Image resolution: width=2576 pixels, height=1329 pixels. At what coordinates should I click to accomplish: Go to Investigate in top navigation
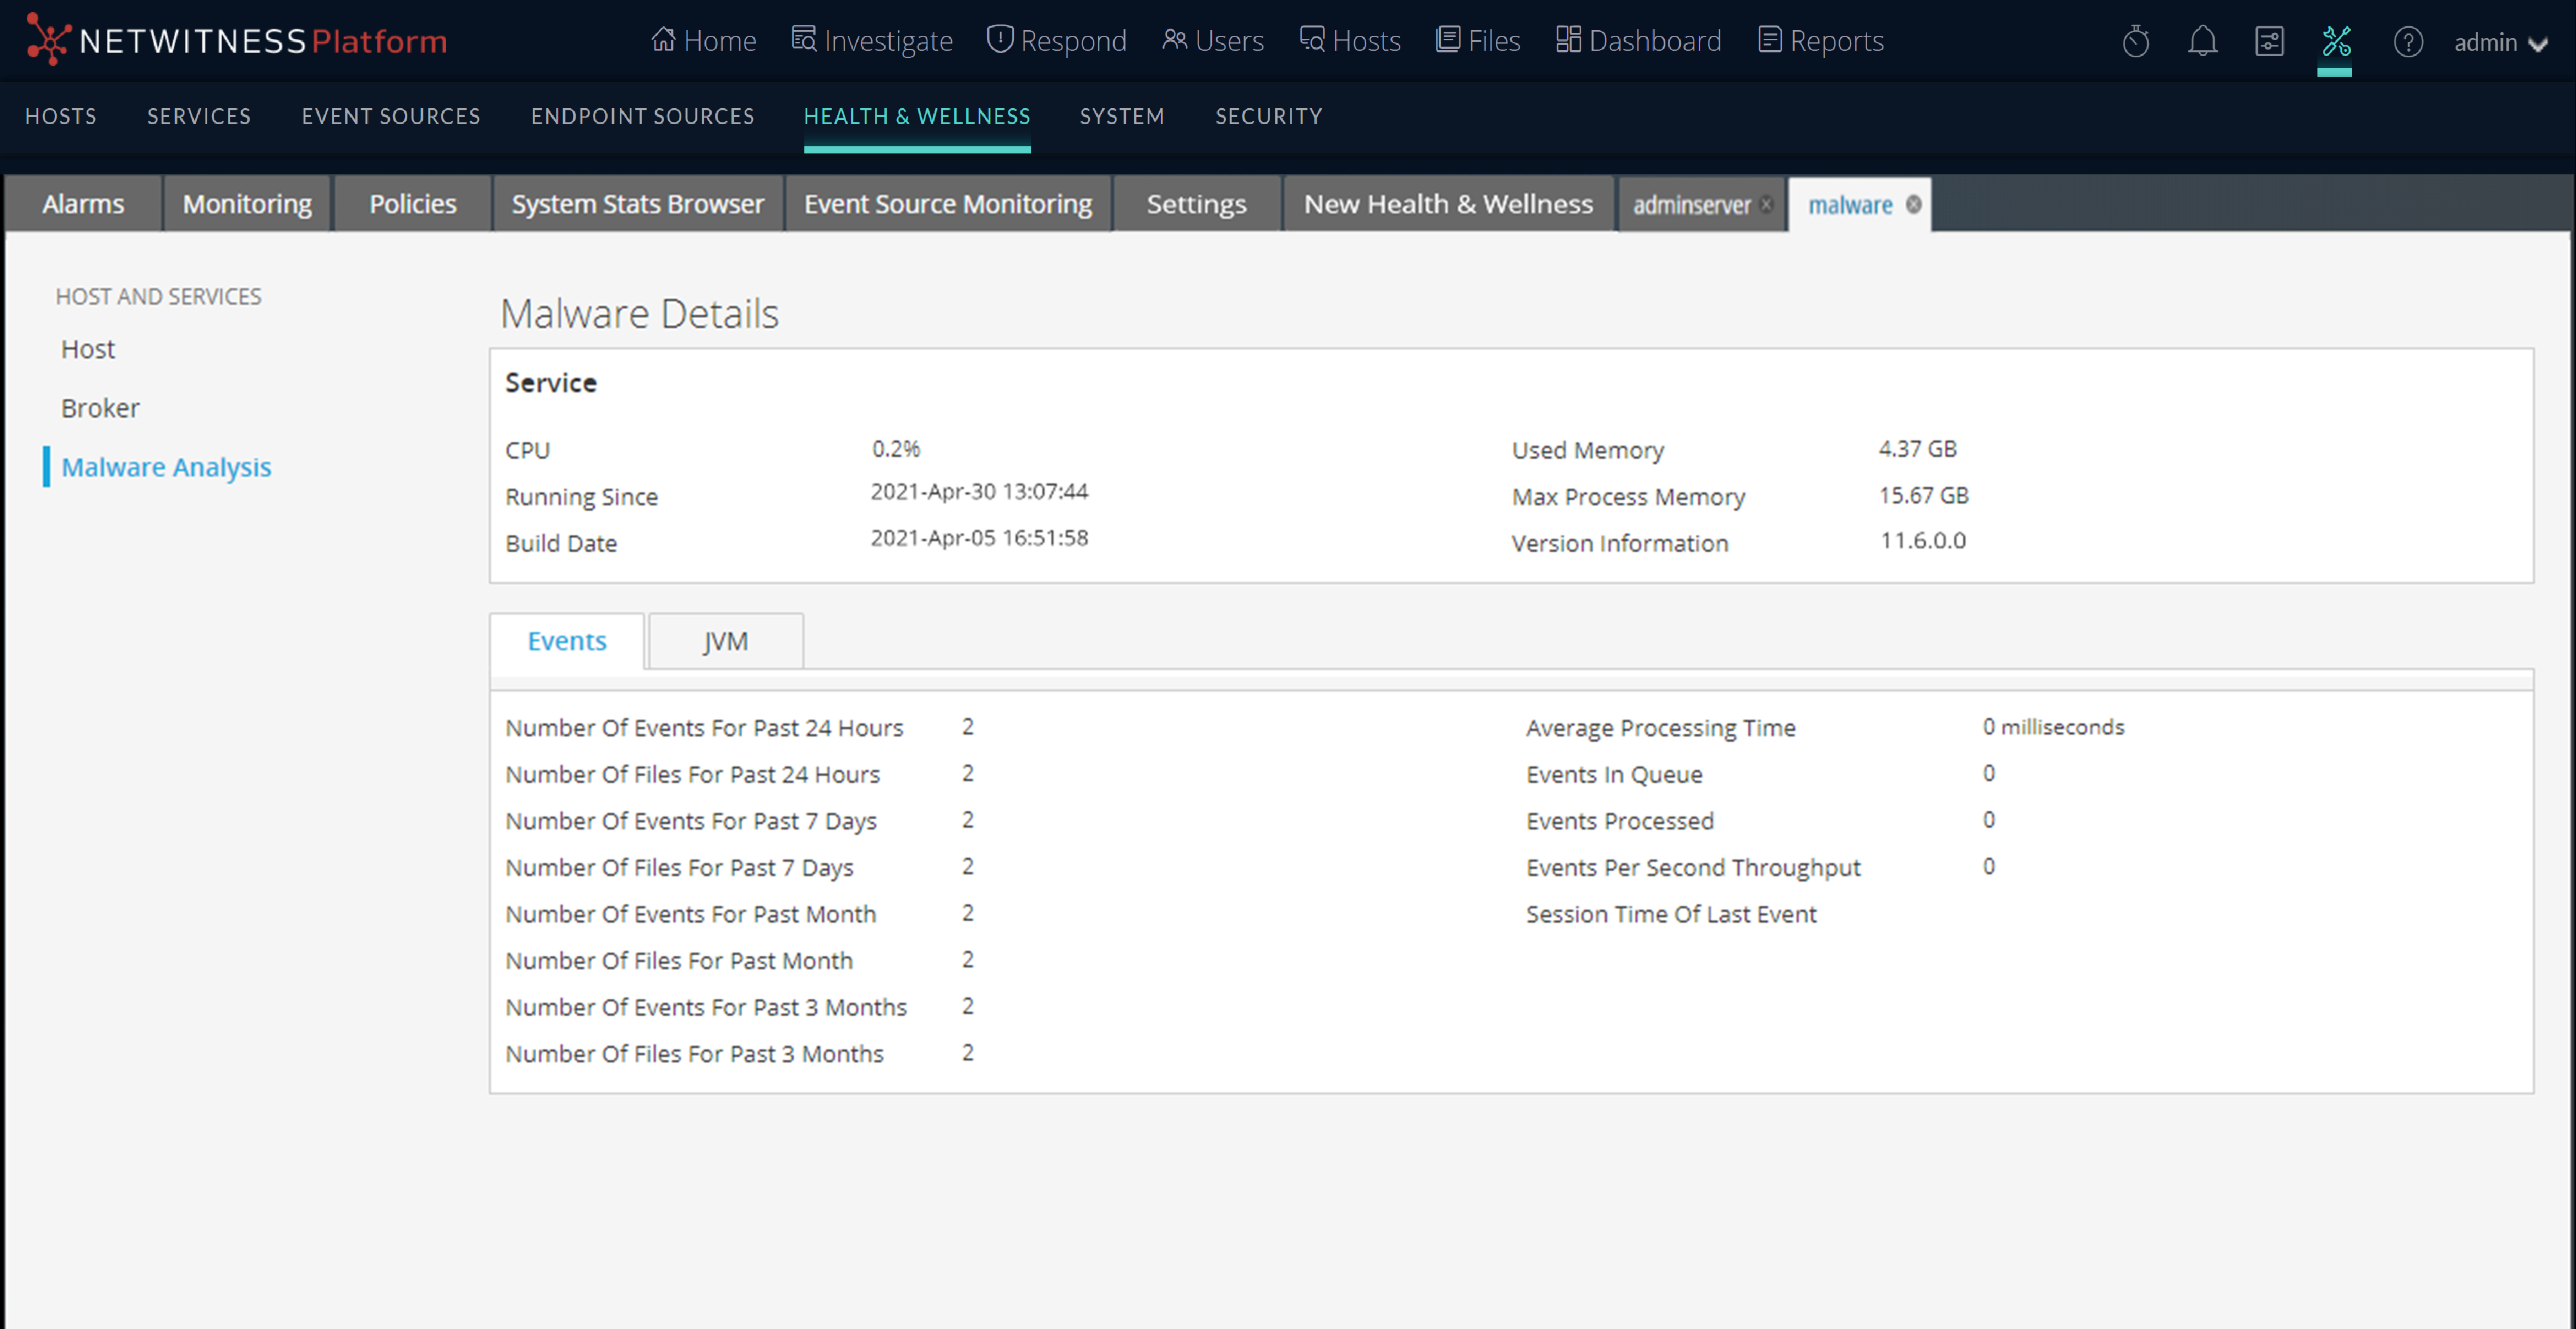point(871,40)
